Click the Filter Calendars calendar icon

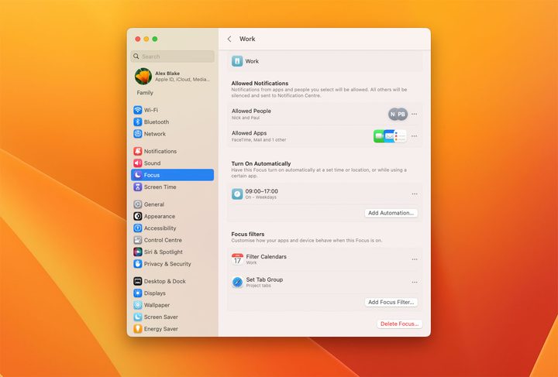[237, 259]
